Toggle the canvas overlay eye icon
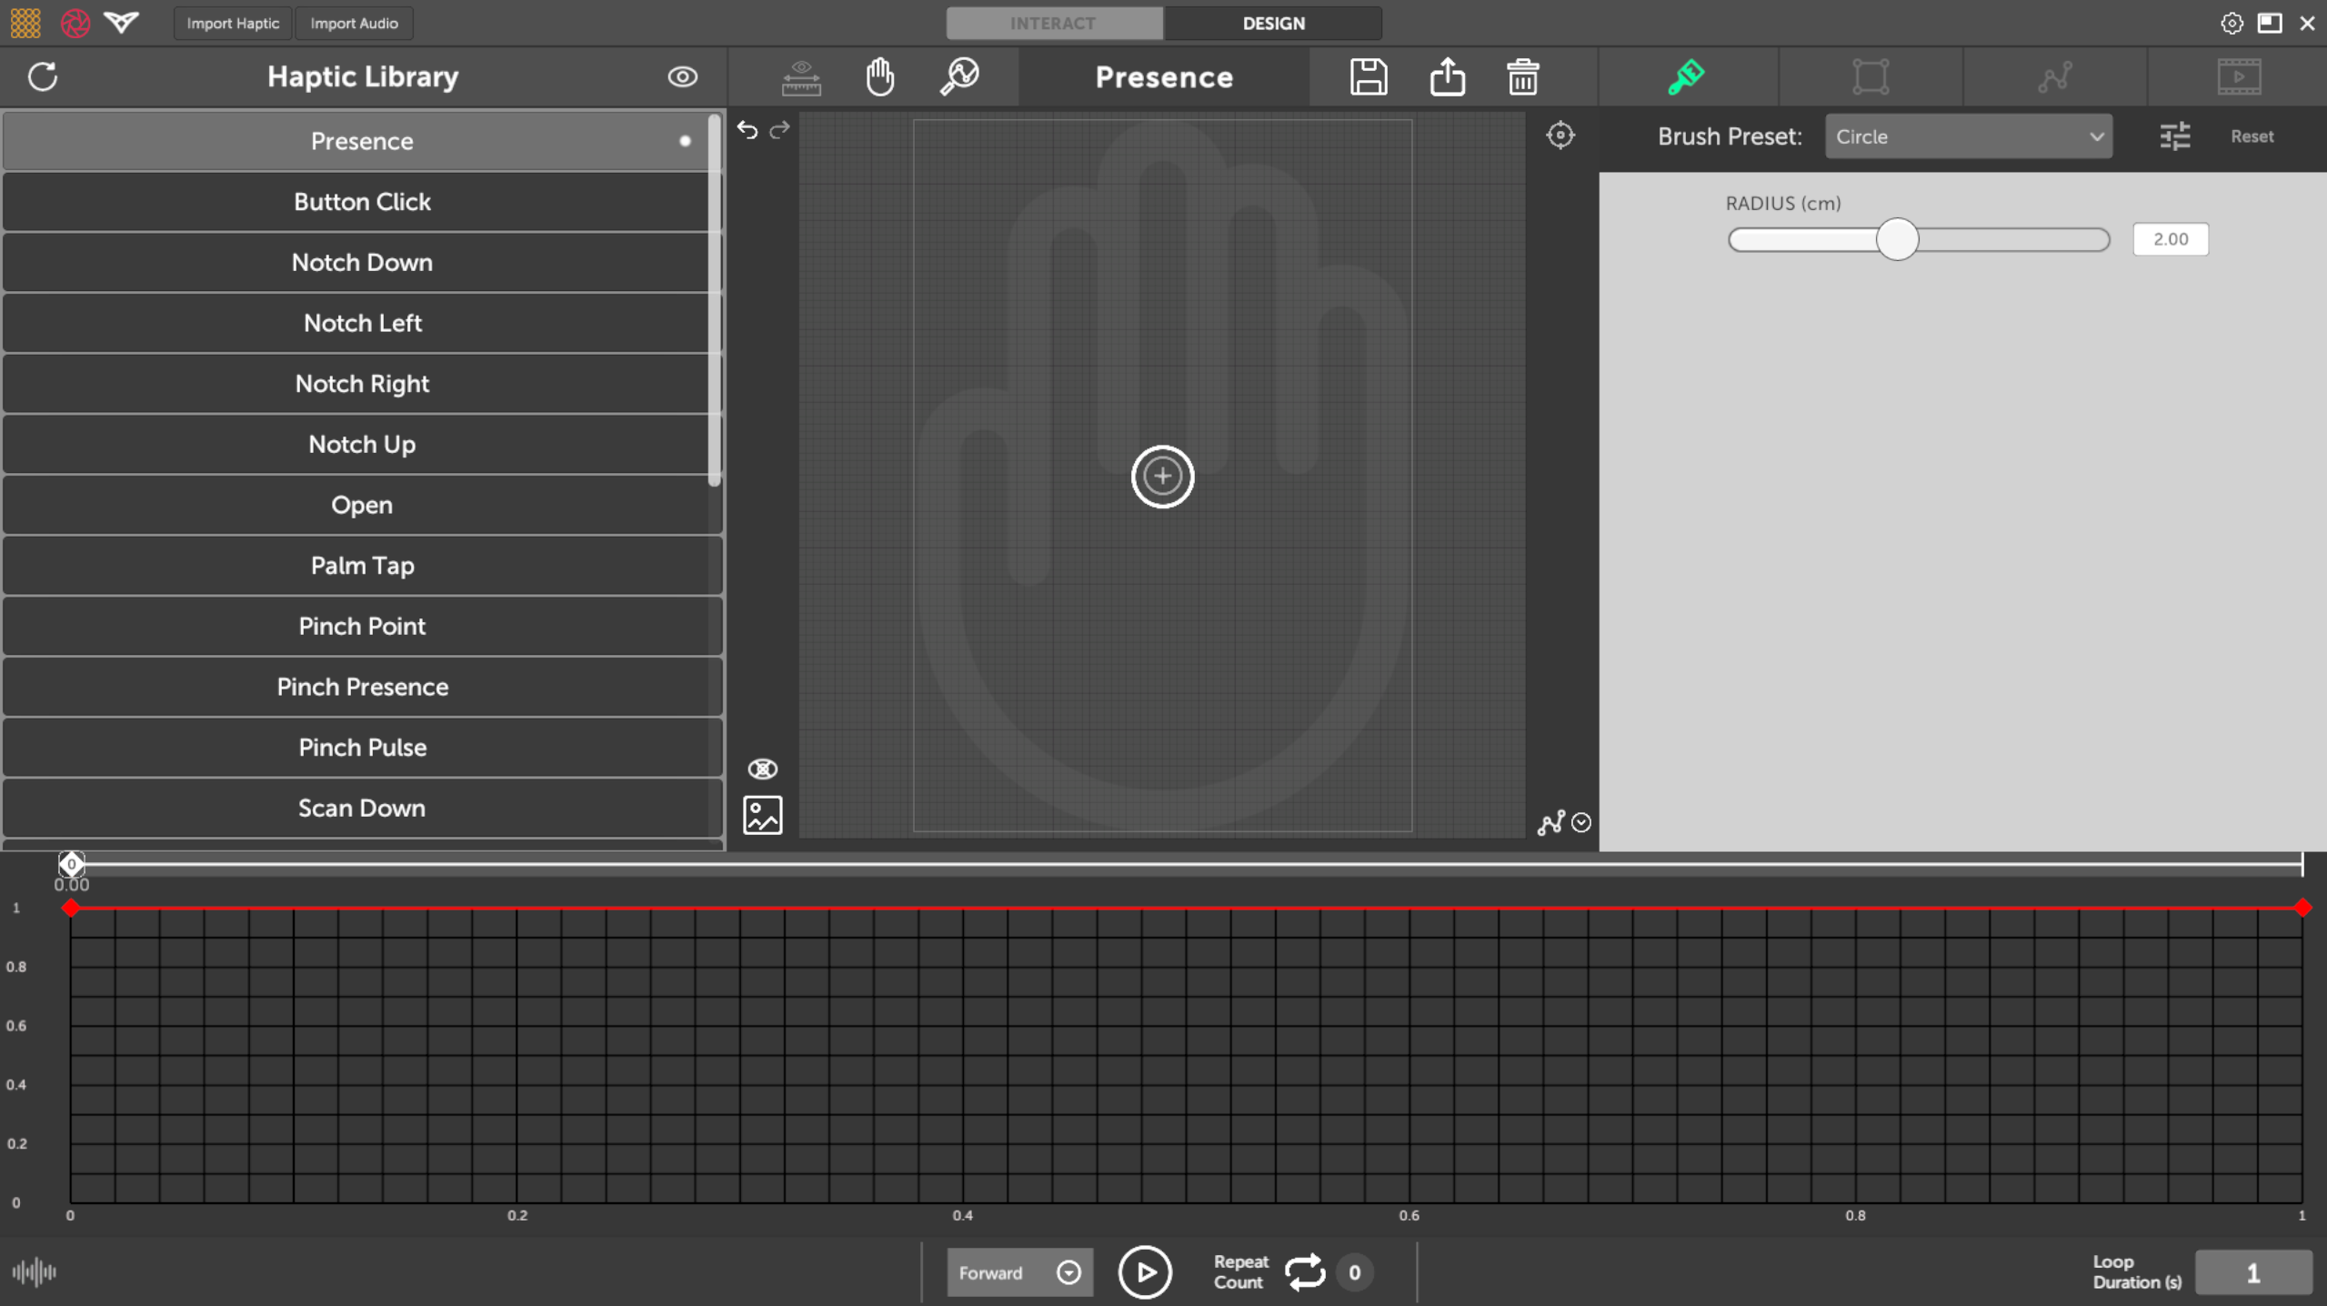This screenshot has height=1306, width=2327. click(x=762, y=769)
